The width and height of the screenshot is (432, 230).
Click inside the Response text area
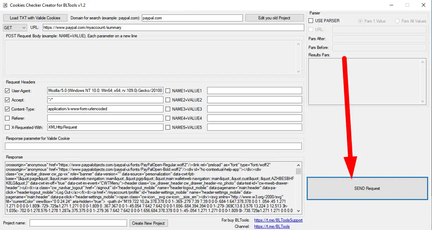150,188
